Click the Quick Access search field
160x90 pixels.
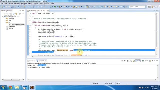click(137, 7)
